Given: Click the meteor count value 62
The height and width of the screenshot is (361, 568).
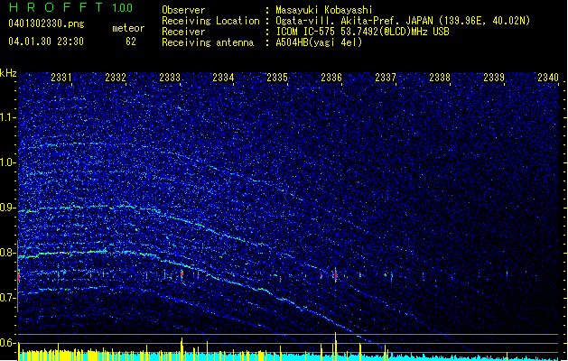Looking at the screenshot, I should [131, 42].
